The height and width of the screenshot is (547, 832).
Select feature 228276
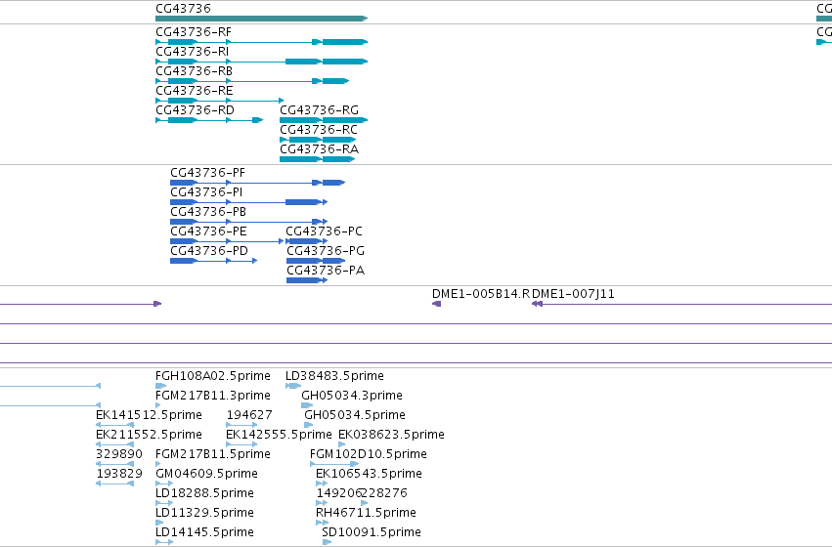[x=364, y=504]
